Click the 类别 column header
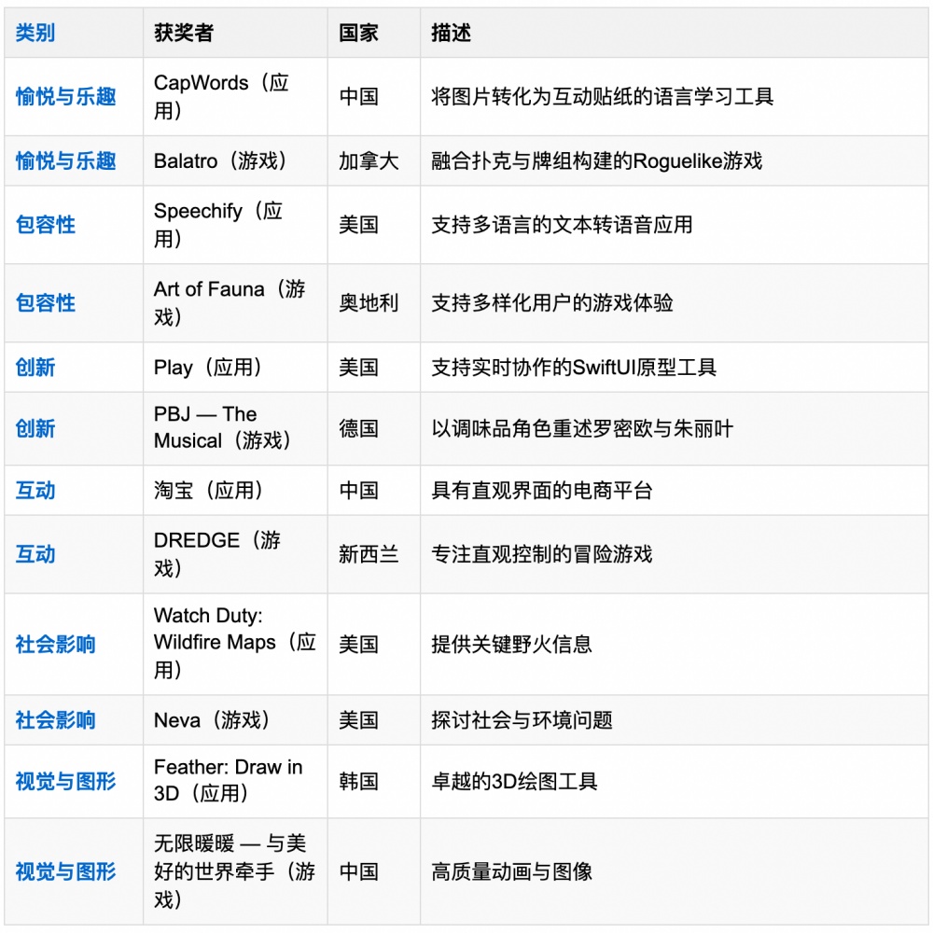Screen dimensions: 933x933 (35, 33)
